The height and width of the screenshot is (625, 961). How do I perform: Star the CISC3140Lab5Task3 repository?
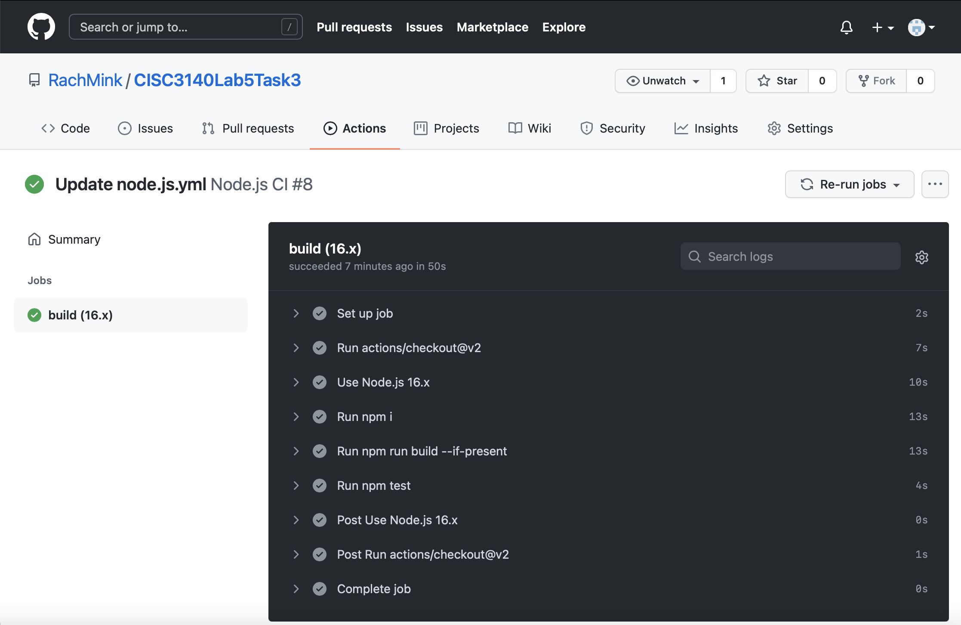pyautogui.click(x=777, y=80)
